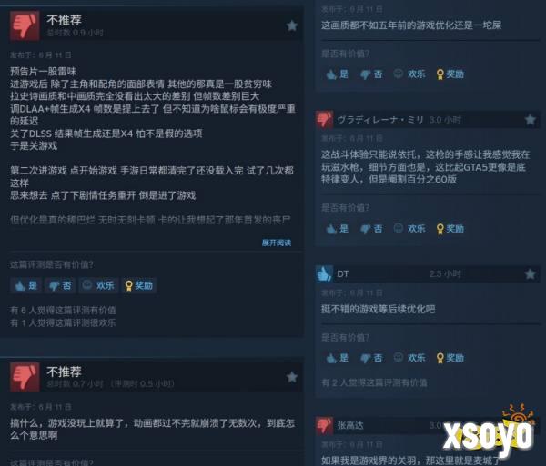Click star icon beside ヴラディレーナ・ミリ review
This screenshot has height=466, width=546.
[530, 120]
